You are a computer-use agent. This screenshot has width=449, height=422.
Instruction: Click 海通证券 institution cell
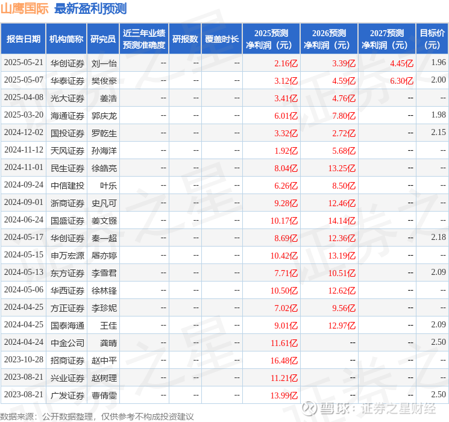[68, 116]
